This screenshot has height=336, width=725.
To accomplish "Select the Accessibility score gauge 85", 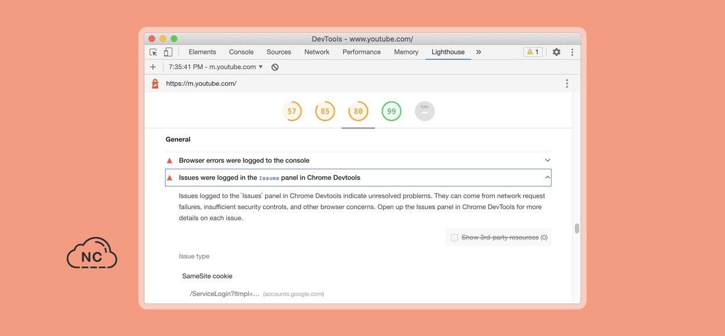I will [x=325, y=111].
